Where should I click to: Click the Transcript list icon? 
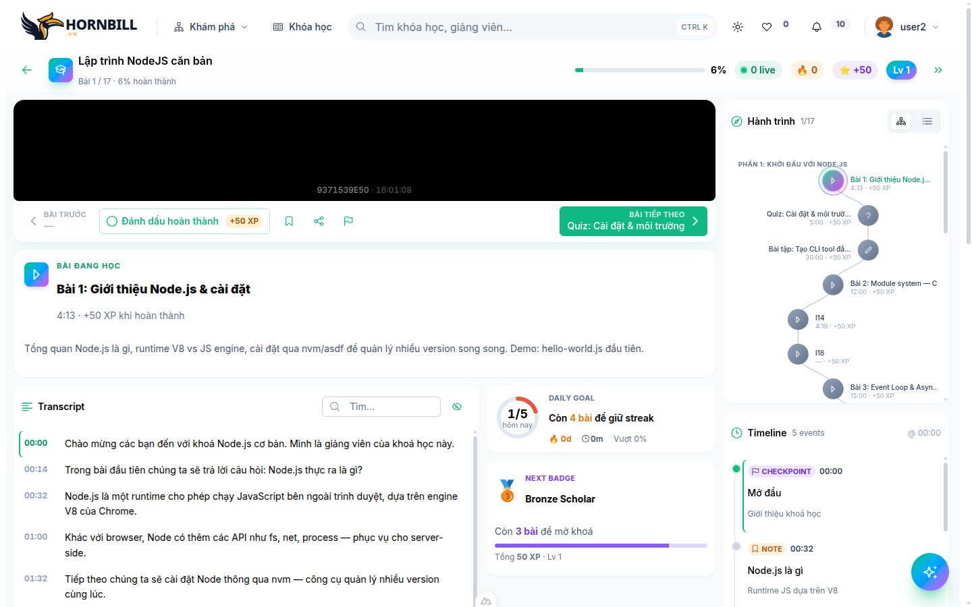pos(27,407)
